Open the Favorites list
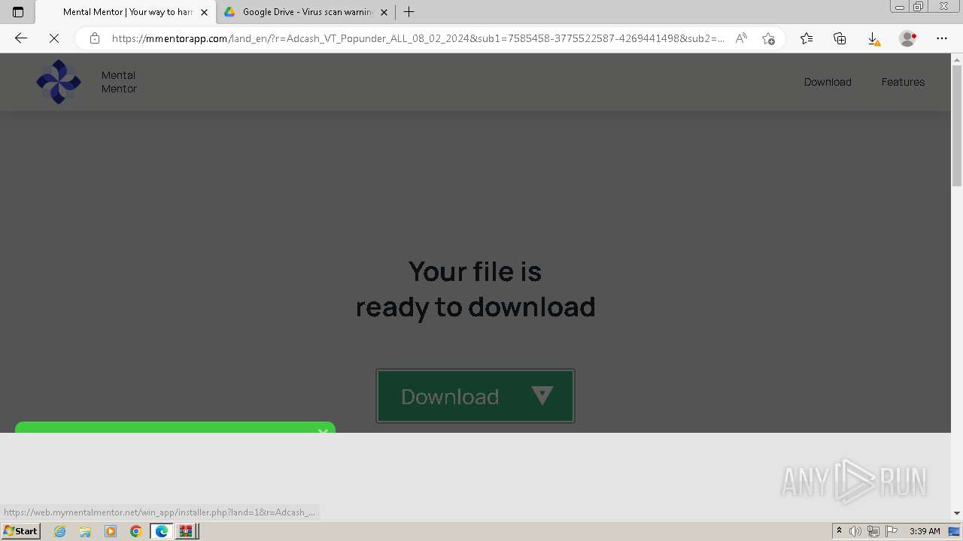 807,38
